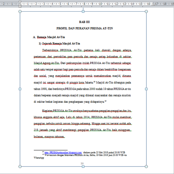Click the line starting '218 jamaah yang aktif'

(82, 130)
